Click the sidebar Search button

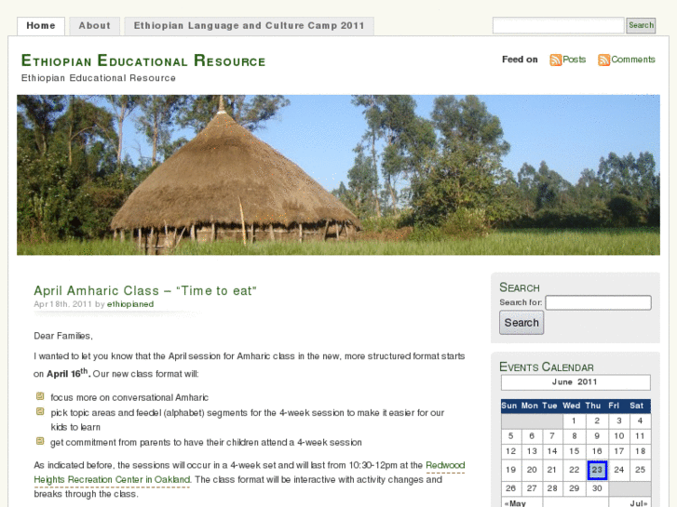point(521,323)
